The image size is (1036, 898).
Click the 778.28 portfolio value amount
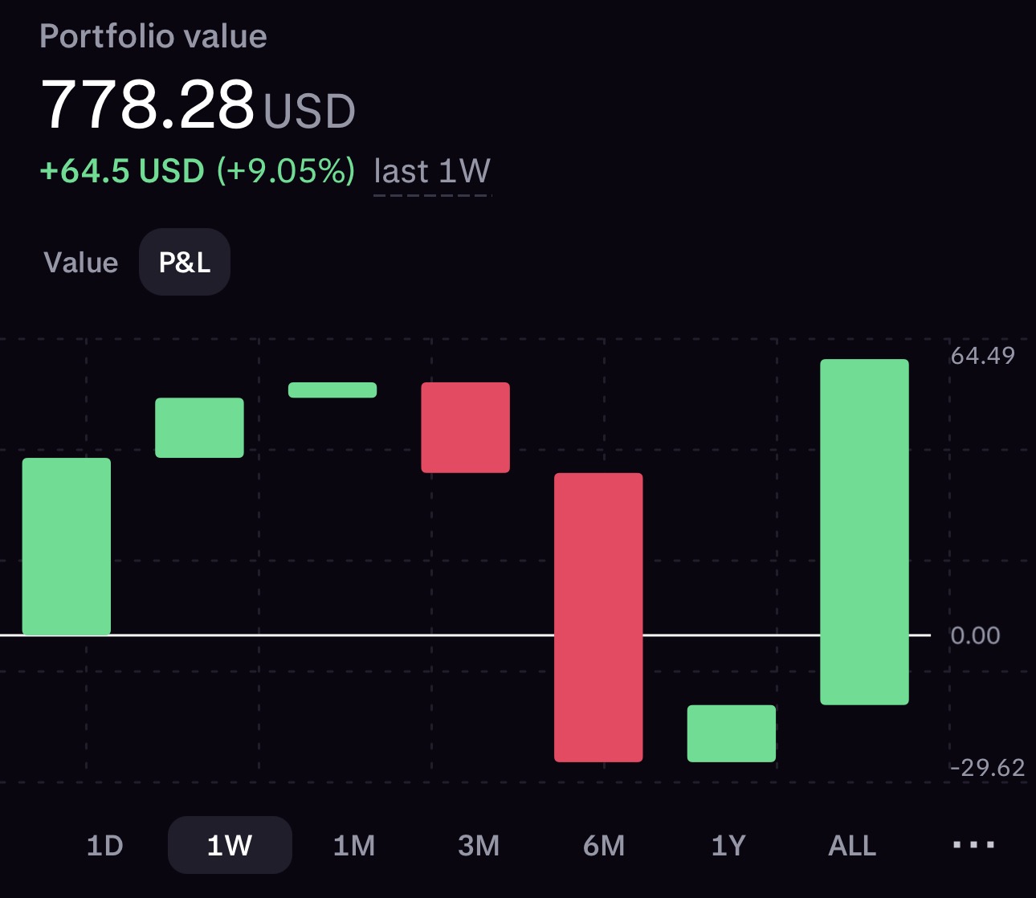[147, 105]
